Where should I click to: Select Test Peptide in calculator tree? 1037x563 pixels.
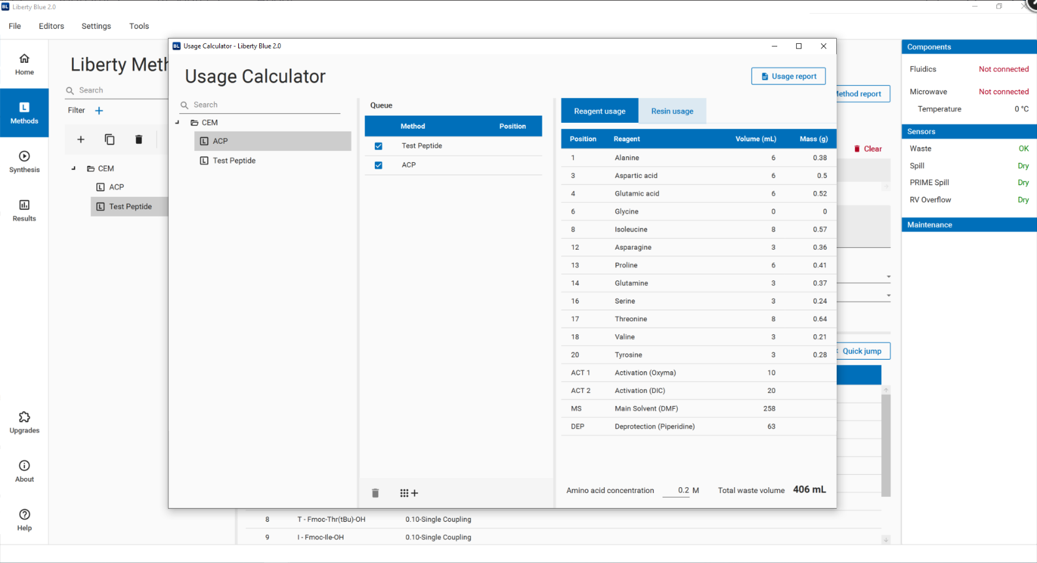273,161
